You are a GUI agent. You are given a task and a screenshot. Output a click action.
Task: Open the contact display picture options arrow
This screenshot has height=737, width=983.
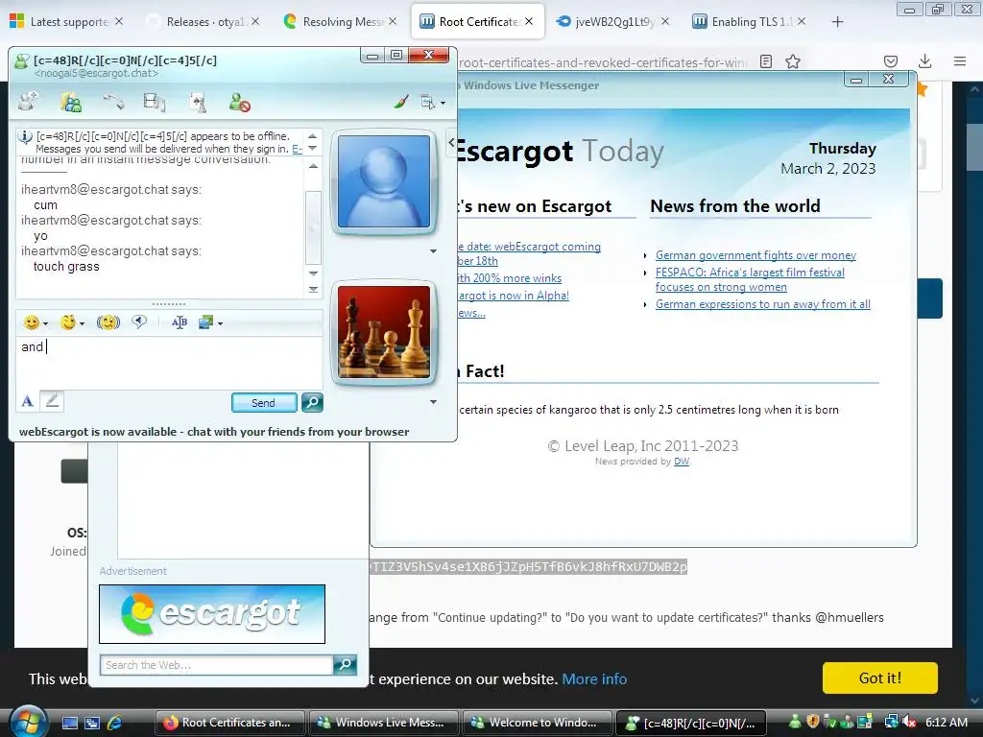pos(433,251)
